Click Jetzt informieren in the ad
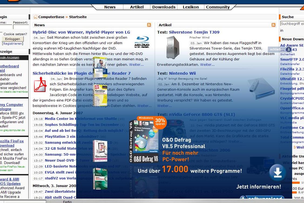The height and width of the screenshot is (203, 304). pos(258,187)
